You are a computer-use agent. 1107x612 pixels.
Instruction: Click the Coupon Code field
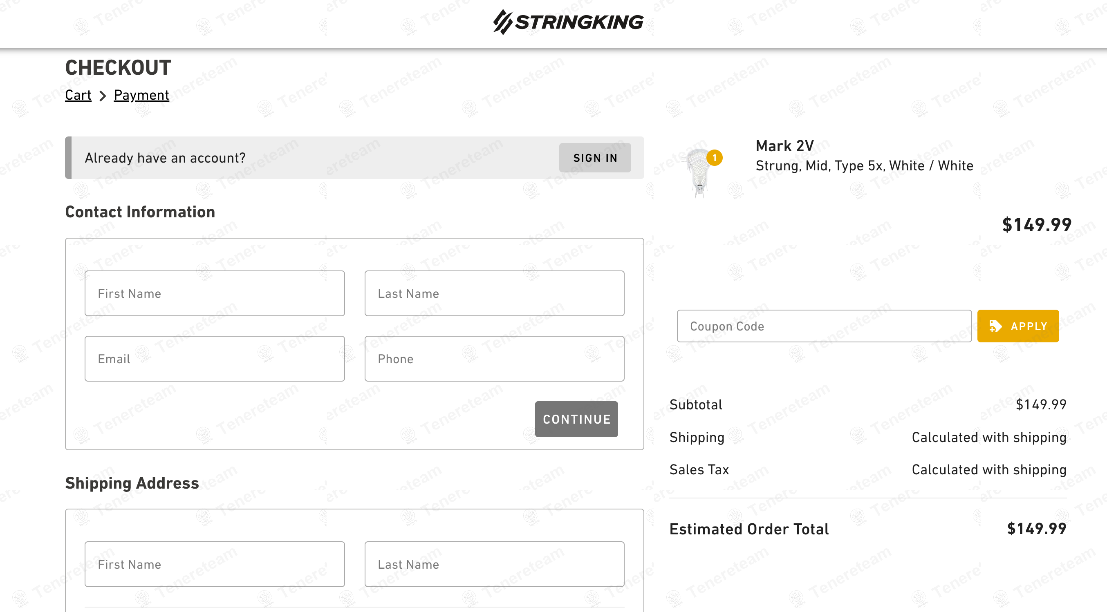click(x=824, y=326)
